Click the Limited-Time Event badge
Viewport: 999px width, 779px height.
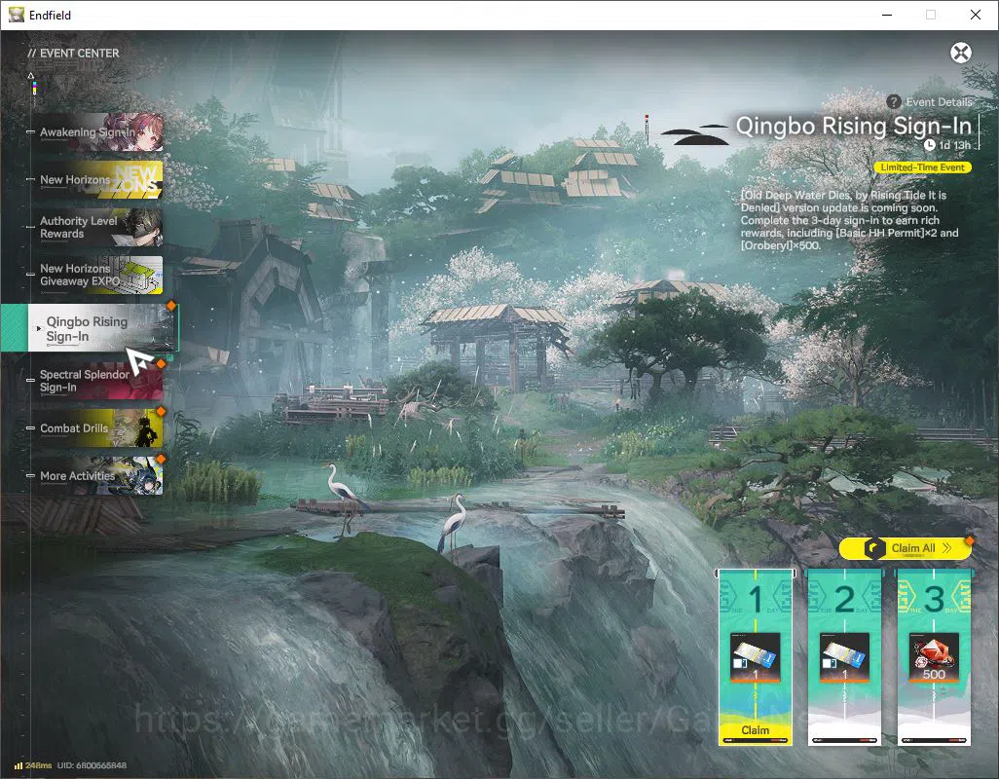922,167
